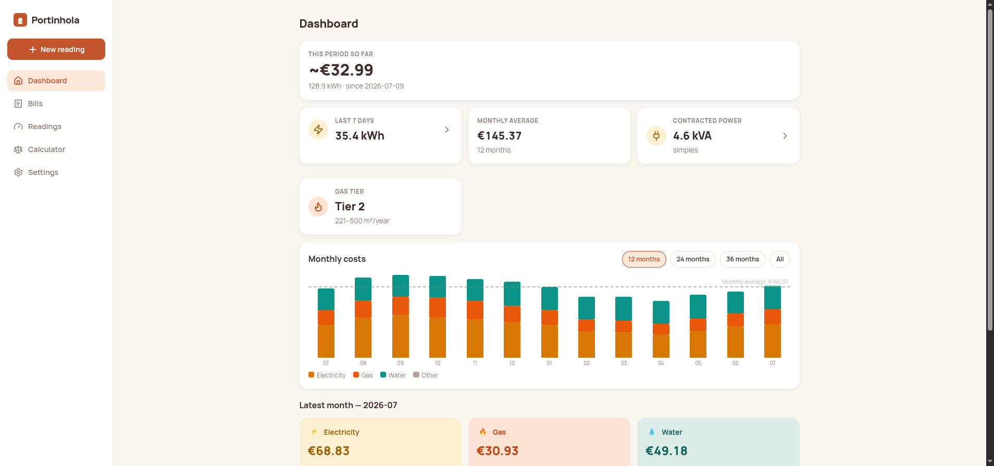Click the plug icon in Contracted Power

click(656, 136)
